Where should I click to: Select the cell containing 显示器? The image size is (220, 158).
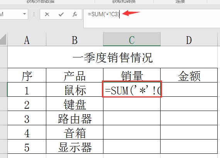pyautogui.click(x=74, y=147)
